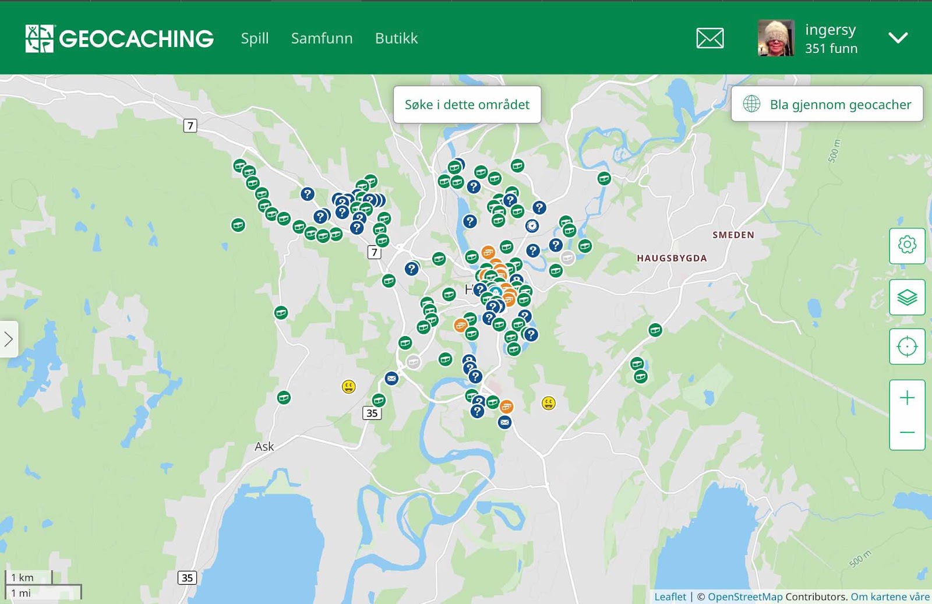The height and width of the screenshot is (604, 932).
Task: Select the found smiley cache near road 35
Action: 348,386
